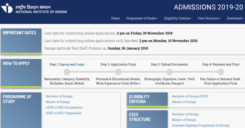Click the Signup link in Step 1
Image resolution: width=245 pixels, height=128 pixels.
click(x=64, y=64)
